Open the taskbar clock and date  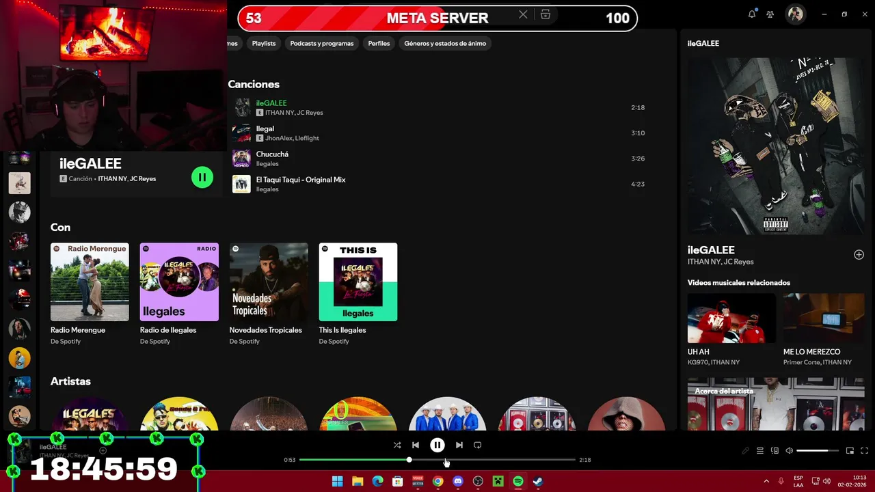[852, 481]
